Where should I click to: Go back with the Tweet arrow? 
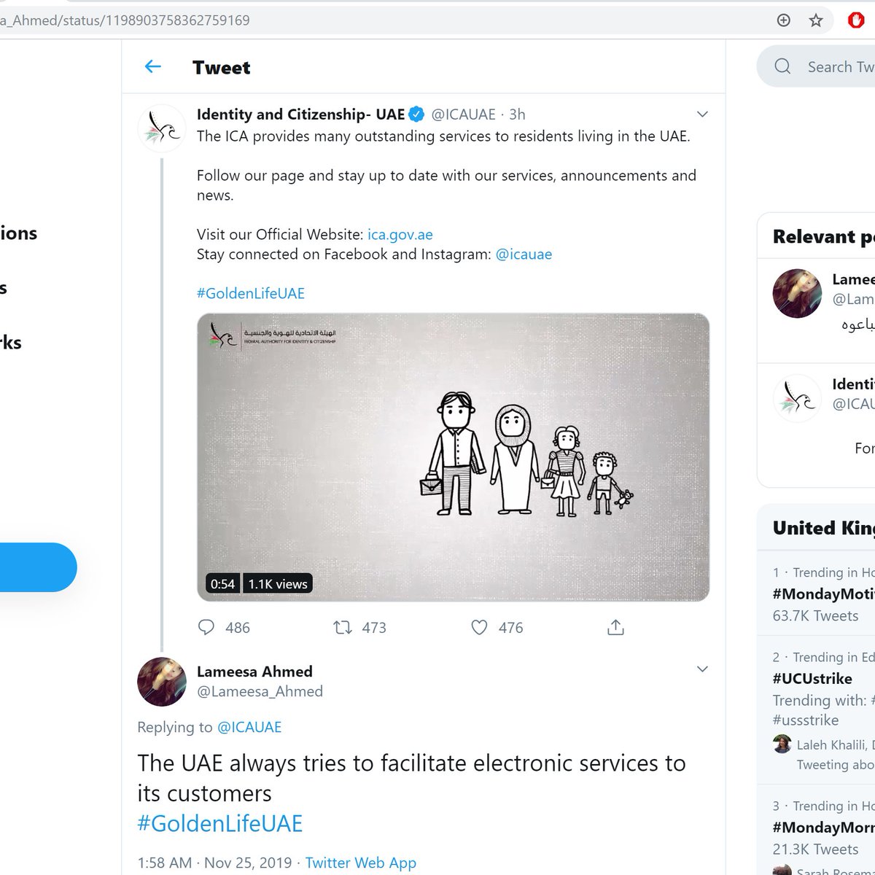[x=152, y=67]
